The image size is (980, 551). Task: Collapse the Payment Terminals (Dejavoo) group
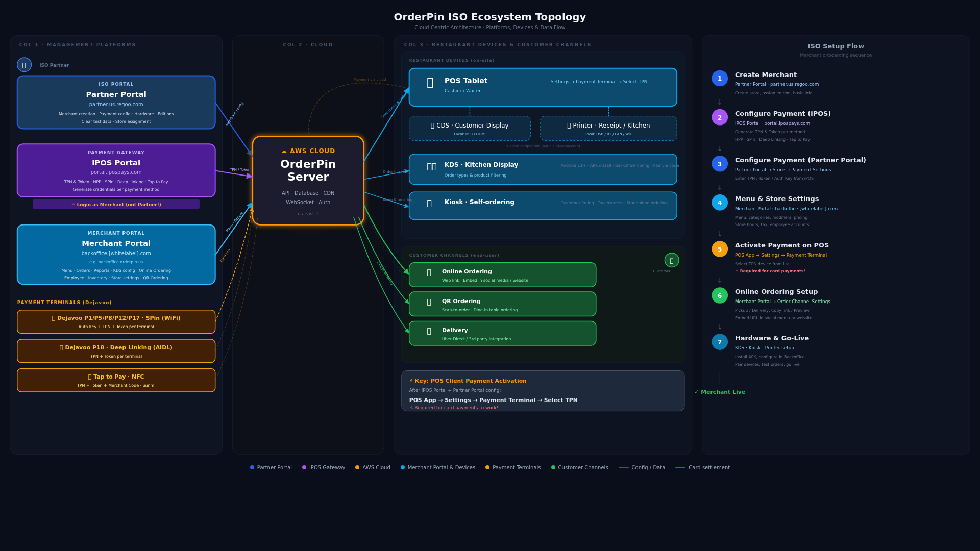(65, 302)
